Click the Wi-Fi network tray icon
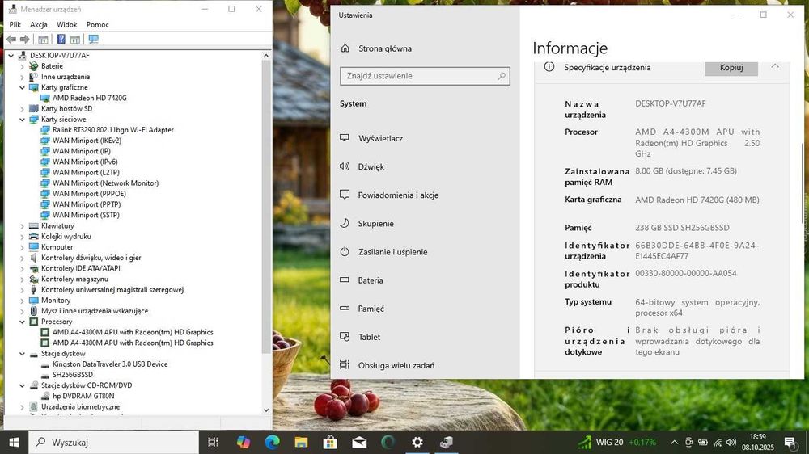The height and width of the screenshot is (454, 809). [718, 443]
